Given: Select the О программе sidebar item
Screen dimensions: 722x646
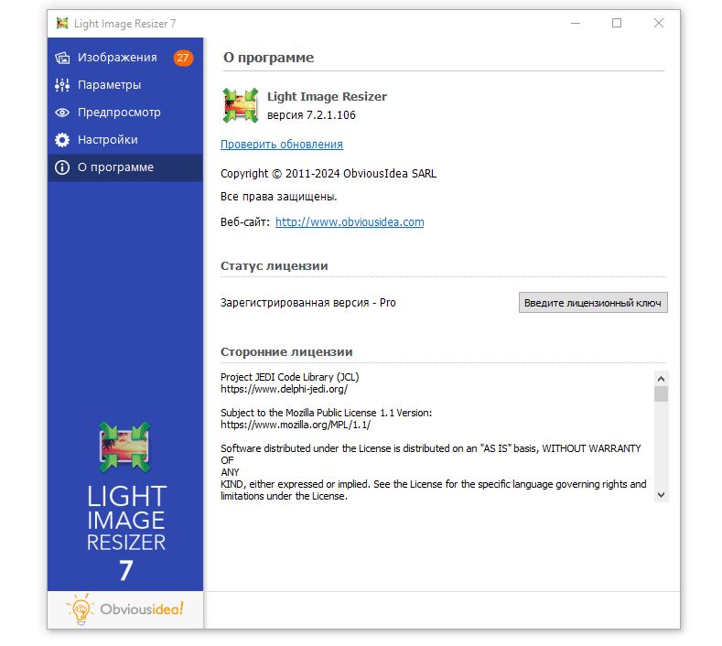Looking at the screenshot, I should tap(124, 167).
